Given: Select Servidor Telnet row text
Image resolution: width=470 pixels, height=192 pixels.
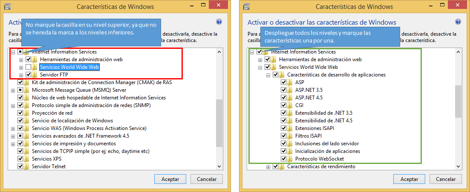Looking at the screenshot, I should coord(49,167).
